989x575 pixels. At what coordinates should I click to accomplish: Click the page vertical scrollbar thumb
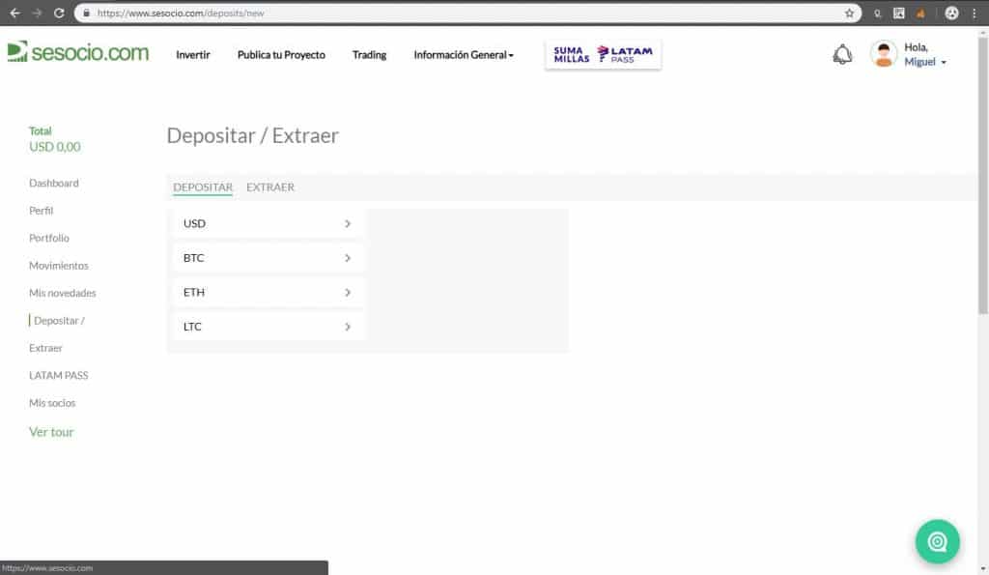[x=982, y=175]
